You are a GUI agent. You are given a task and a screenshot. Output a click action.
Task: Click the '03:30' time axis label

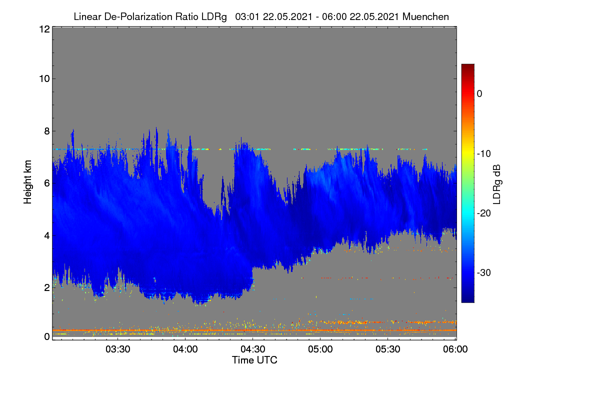click(117, 350)
